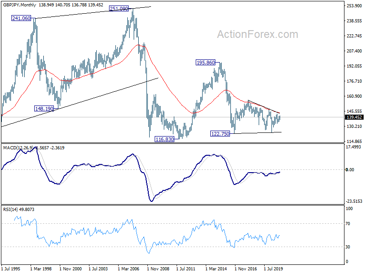This screenshot has width=365, height=274.
Task: Click the 145.555 price axis value
Action: 354,111
